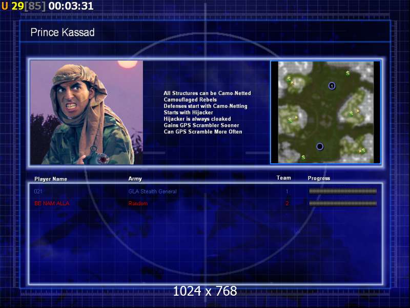Select player name BE NAM ALLA
This screenshot has height=308, width=410.
coord(52,203)
